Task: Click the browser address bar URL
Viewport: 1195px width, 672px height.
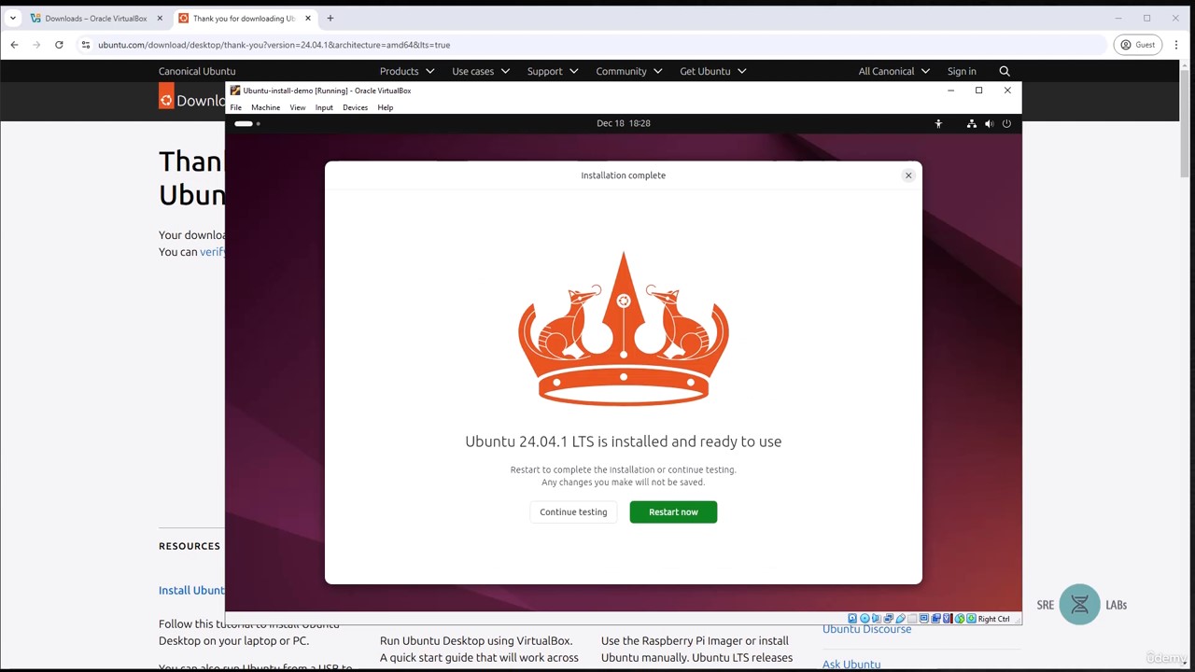Action: 274,45
